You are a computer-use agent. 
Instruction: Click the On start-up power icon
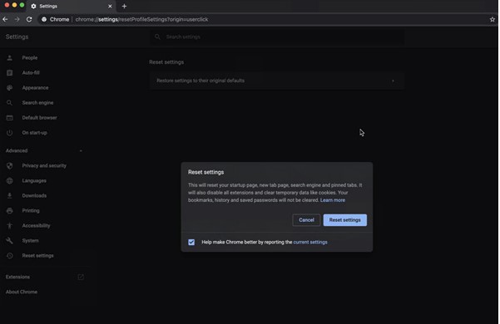[9, 133]
